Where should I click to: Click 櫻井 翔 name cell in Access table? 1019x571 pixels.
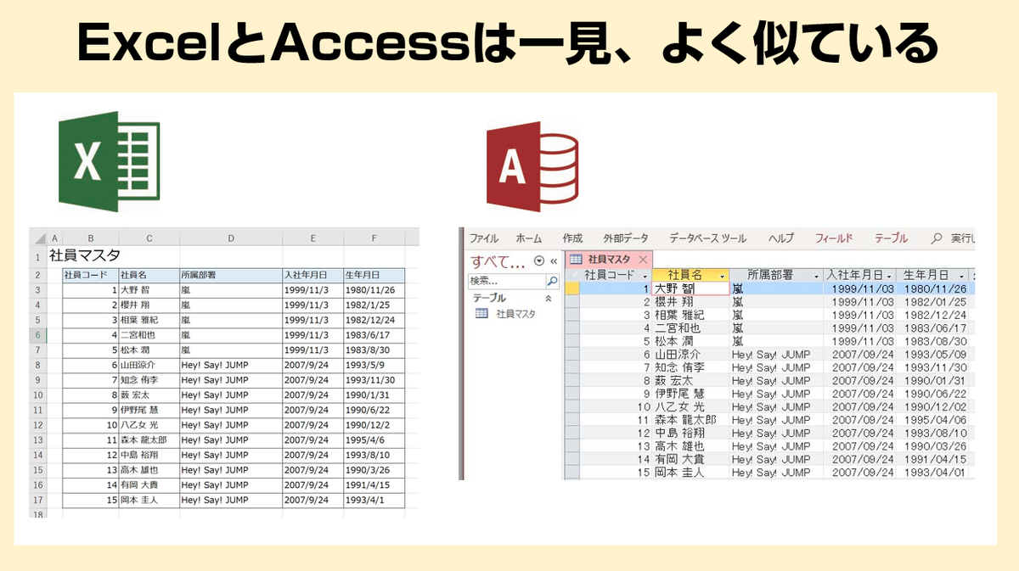pyautogui.click(x=690, y=301)
